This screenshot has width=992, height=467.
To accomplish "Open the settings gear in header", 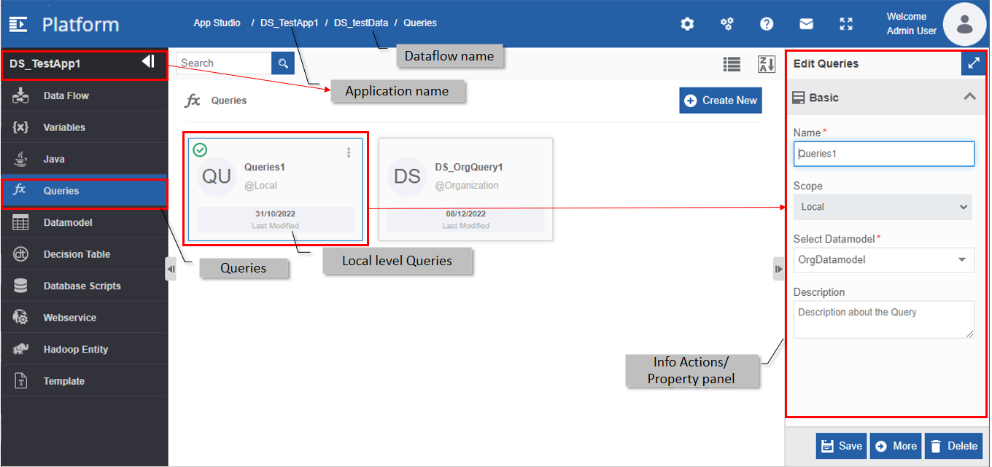I will point(687,24).
